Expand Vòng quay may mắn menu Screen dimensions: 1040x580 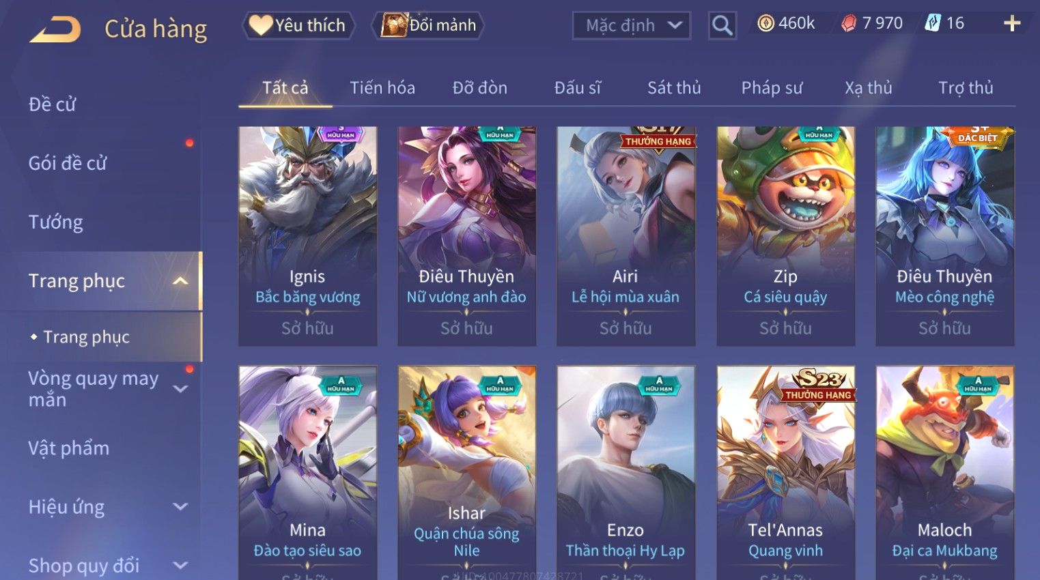click(x=180, y=389)
